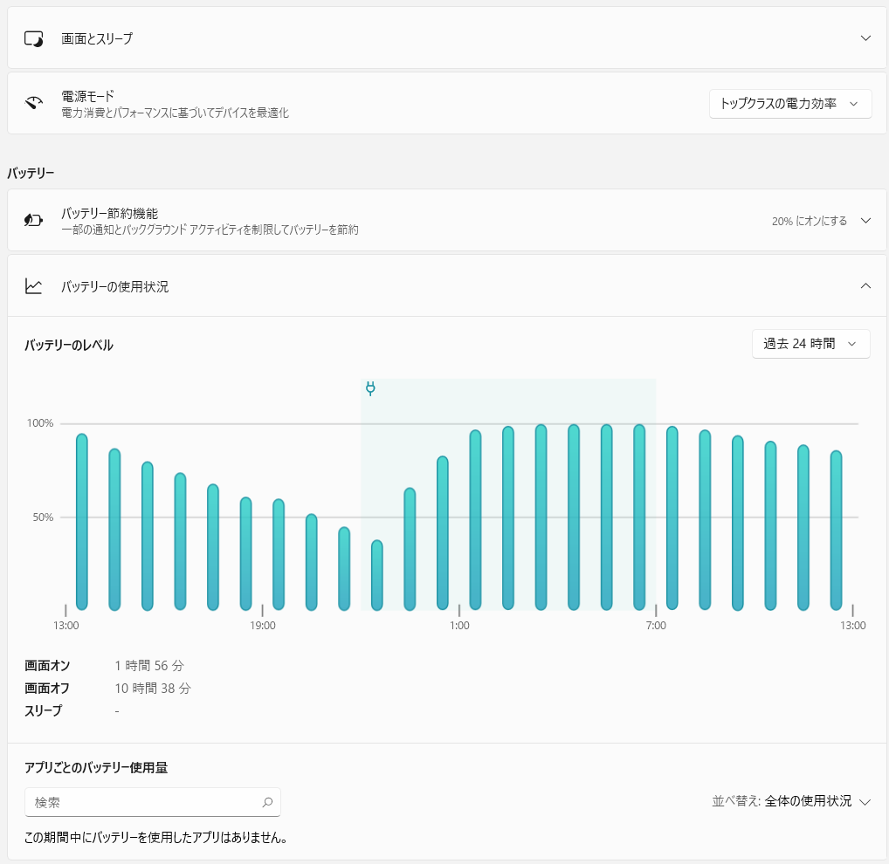The image size is (889, 864).
Task: Click the バッテリー節約機能 battery leaf icon
Action: 33,221
